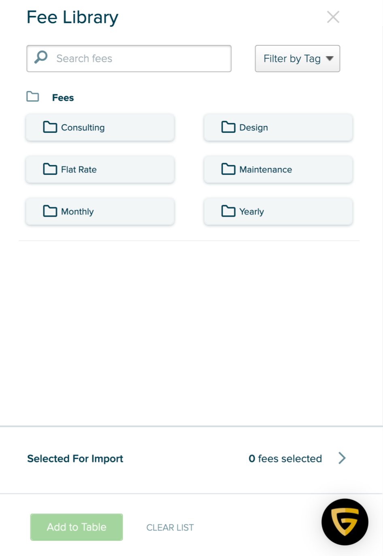Open the Design folder icon
383x556 pixels.
(x=228, y=127)
